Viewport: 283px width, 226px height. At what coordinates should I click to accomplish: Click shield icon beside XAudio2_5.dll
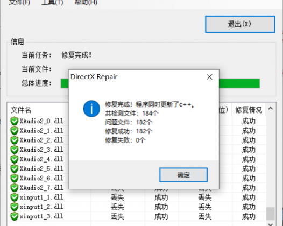(15, 169)
